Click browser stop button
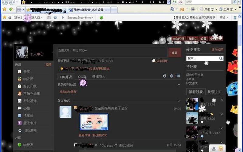The width and height of the screenshot is (243, 152). 180,2
